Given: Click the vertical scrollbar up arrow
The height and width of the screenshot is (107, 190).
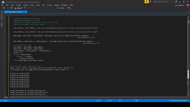Looking at the screenshot, I should point(188,19).
